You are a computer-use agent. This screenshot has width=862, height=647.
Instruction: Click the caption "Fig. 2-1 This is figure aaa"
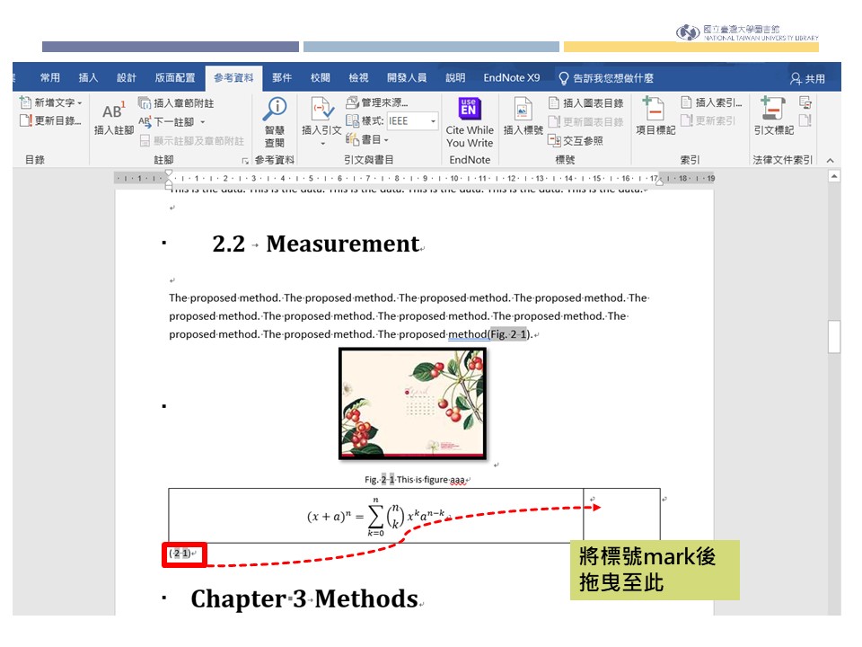415,480
